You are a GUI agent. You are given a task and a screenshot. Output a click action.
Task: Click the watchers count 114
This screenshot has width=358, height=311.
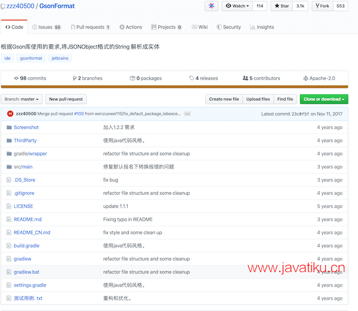(x=260, y=6)
